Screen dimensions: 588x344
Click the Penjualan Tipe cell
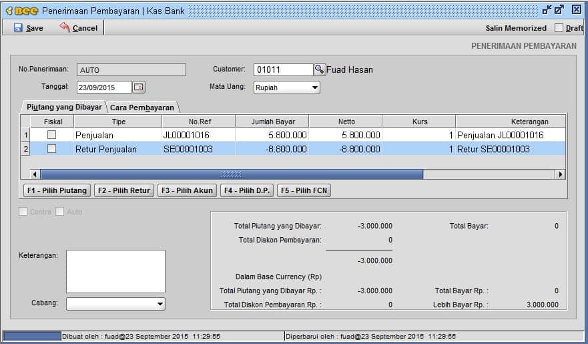[x=118, y=135]
